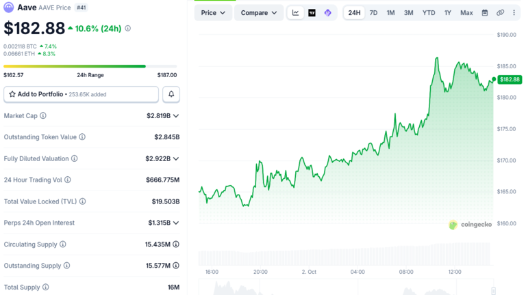
Task: Click the $666.775M trading volume value
Action: (163, 180)
